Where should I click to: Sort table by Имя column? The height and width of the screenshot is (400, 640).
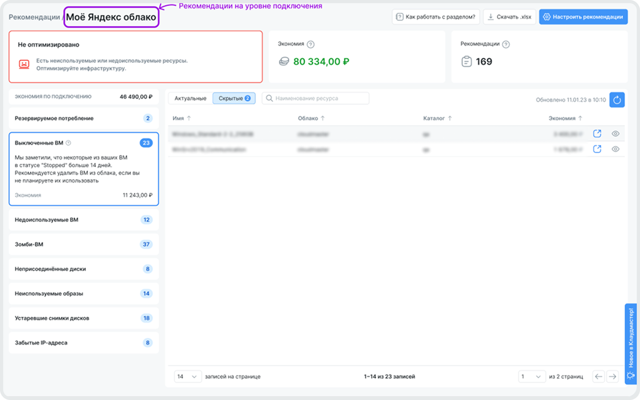(182, 119)
